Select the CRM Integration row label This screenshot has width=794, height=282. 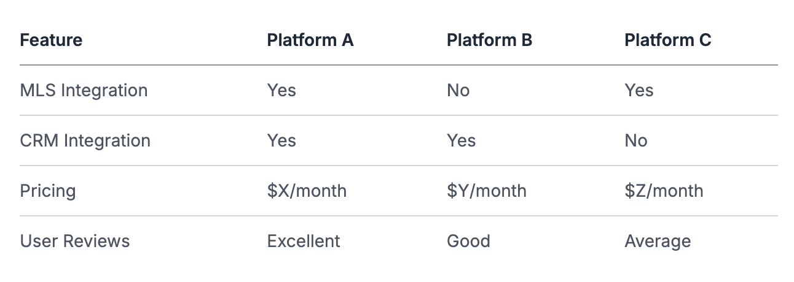tap(85, 141)
